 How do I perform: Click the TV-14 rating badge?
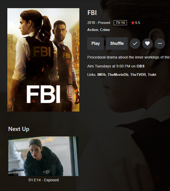coord(120,23)
